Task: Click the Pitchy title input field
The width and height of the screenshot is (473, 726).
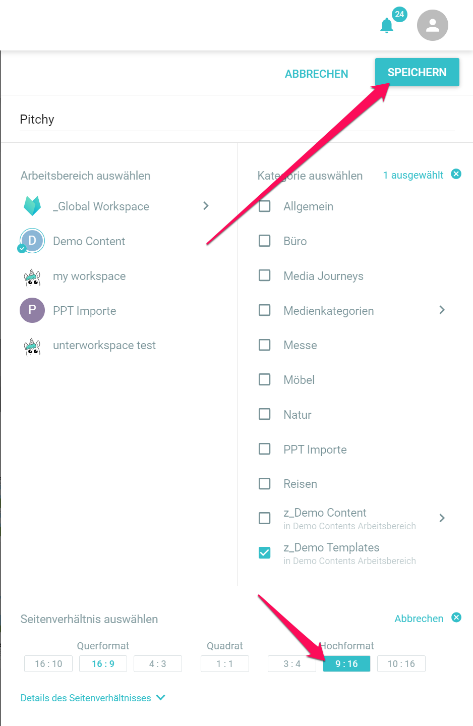Action: 237,120
